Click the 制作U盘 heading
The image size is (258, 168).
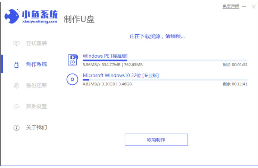[x=79, y=19]
